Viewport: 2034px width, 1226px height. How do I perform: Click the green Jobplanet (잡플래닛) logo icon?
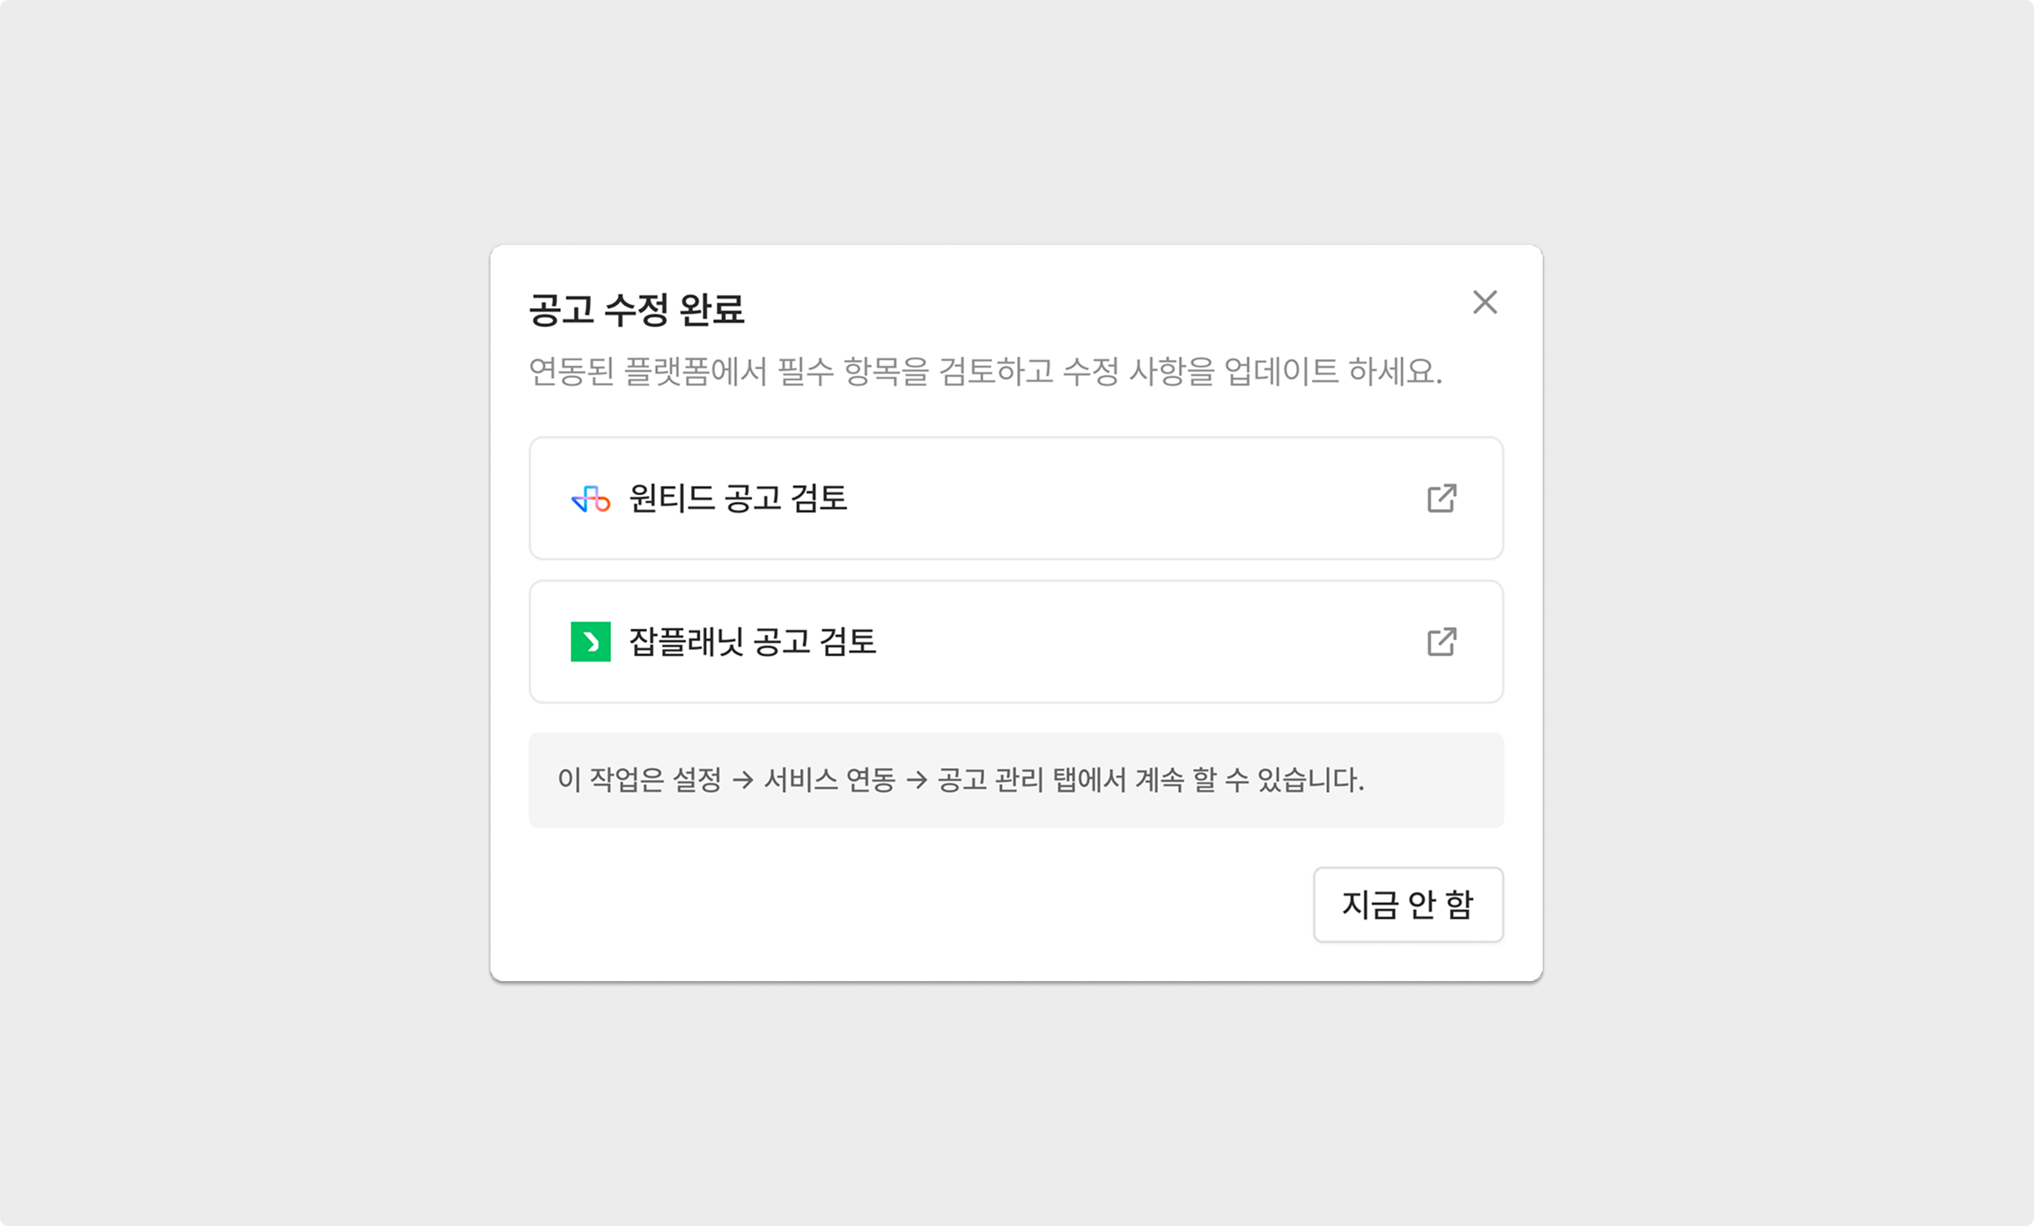coord(591,642)
